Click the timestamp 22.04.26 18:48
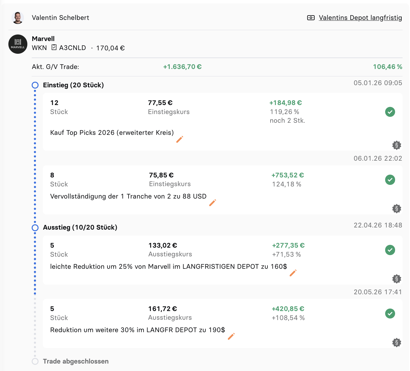Viewport: 410px width, 371px height. tap(378, 225)
